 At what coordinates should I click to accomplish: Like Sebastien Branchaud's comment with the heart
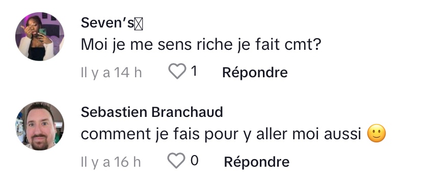176,161
